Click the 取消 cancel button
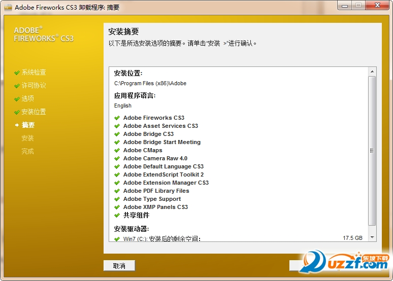393x281 pixels. [x=119, y=265]
